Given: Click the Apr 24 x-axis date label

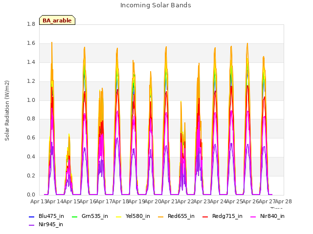Looking at the screenshot, I should click(x=218, y=201).
